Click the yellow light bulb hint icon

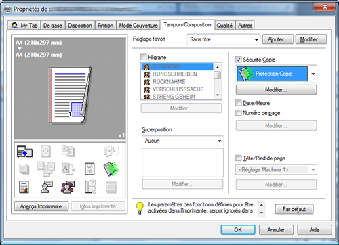coord(140,208)
